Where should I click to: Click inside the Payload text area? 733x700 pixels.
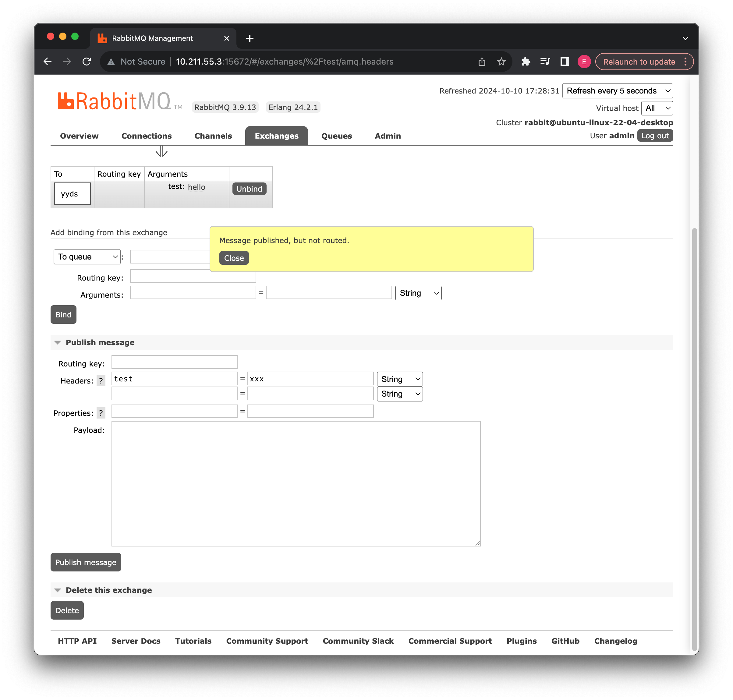[296, 483]
